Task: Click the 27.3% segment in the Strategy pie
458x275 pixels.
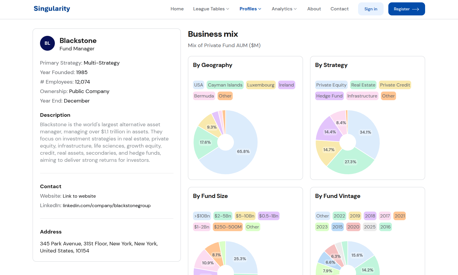Action: coord(350,162)
